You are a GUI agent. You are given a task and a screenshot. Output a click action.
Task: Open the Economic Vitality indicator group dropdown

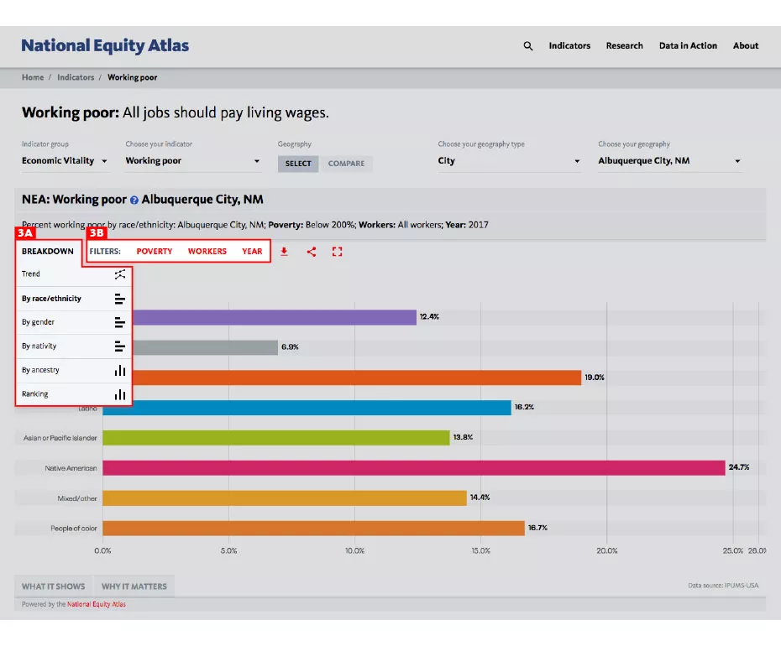click(x=63, y=160)
